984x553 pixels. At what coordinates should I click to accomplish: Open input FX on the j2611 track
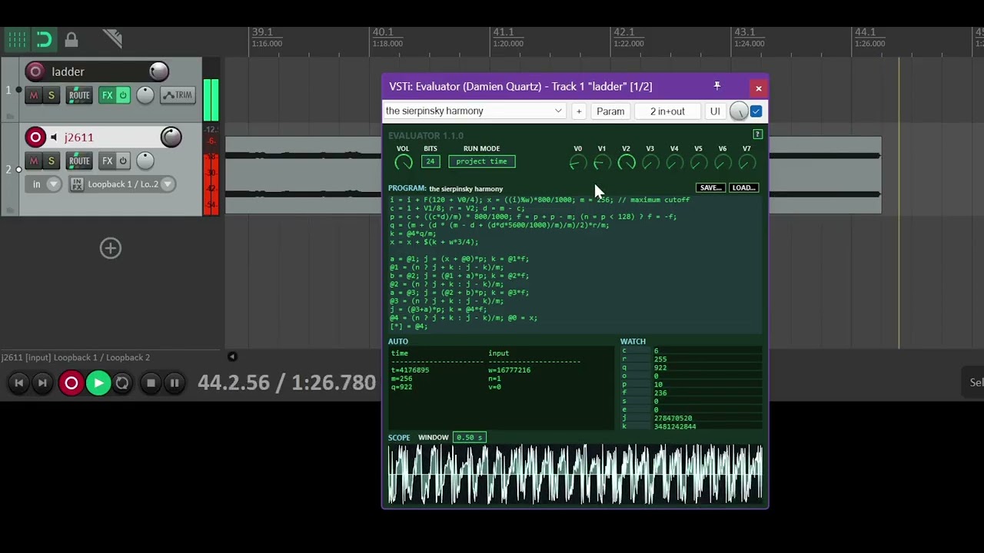[77, 184]
